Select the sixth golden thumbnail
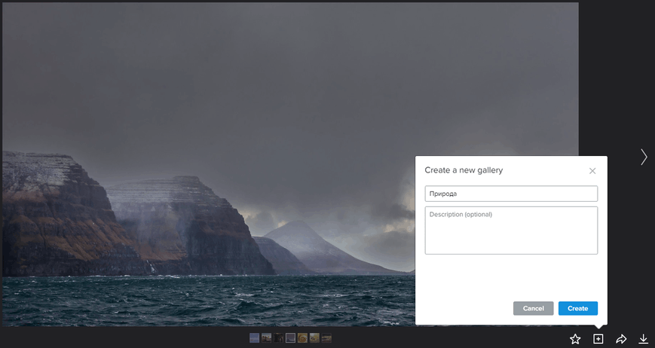The image size is (655, 348). point(314,337)
